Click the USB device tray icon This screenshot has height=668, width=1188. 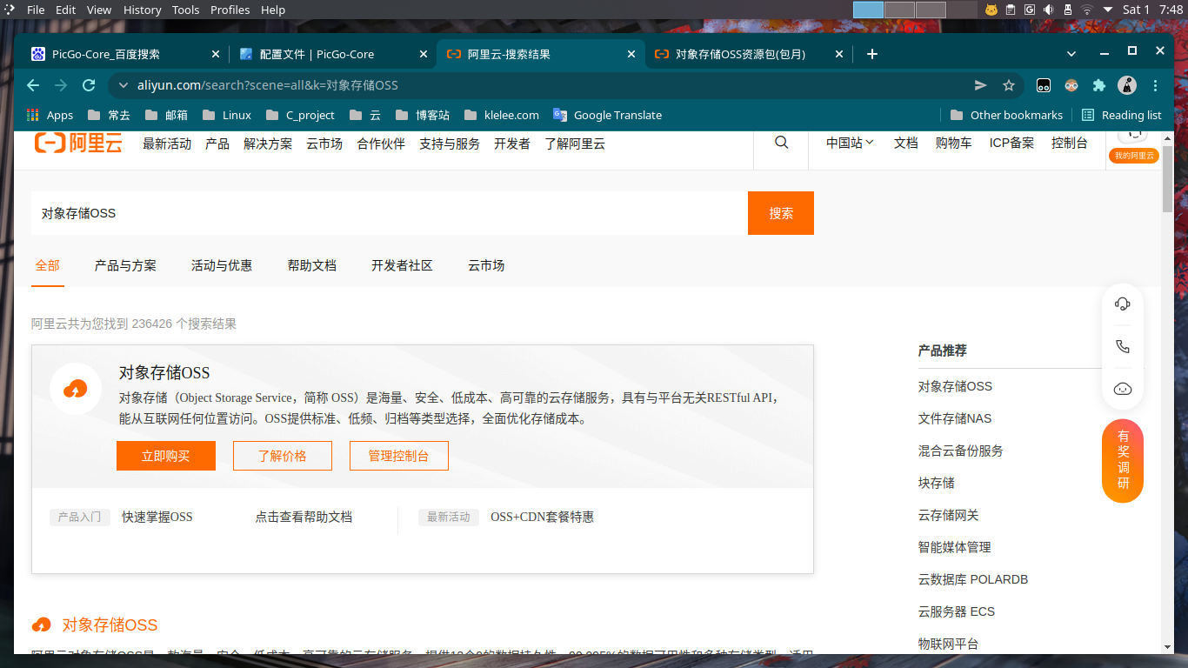[1068, 10]
